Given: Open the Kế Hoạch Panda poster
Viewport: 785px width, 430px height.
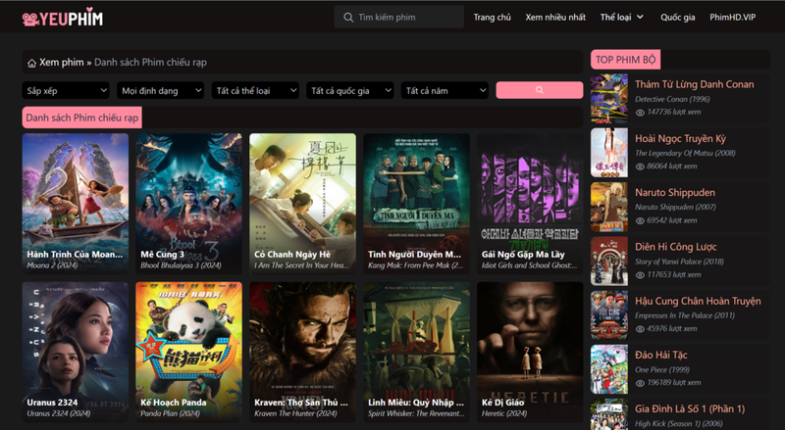Looking at the screenshot, I should 188,352.
